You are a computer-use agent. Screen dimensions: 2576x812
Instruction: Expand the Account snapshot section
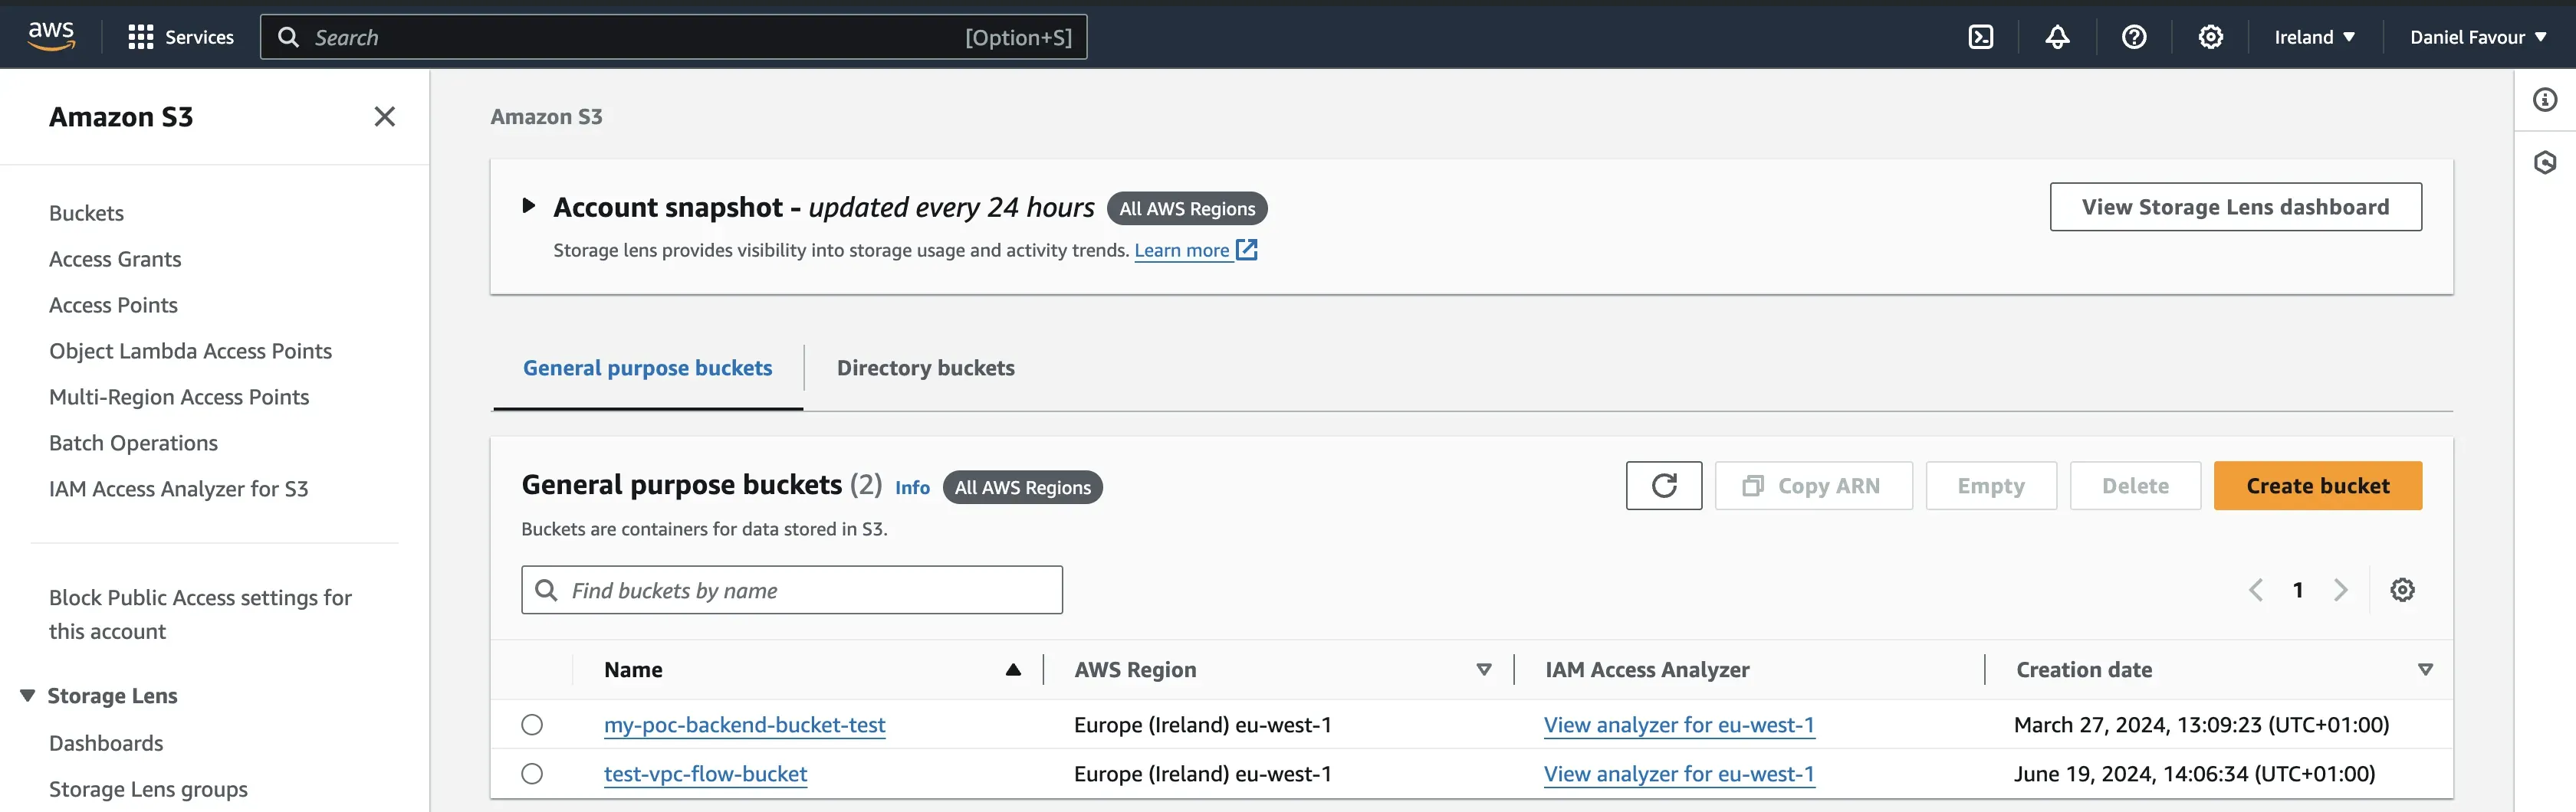coord(529,207)
